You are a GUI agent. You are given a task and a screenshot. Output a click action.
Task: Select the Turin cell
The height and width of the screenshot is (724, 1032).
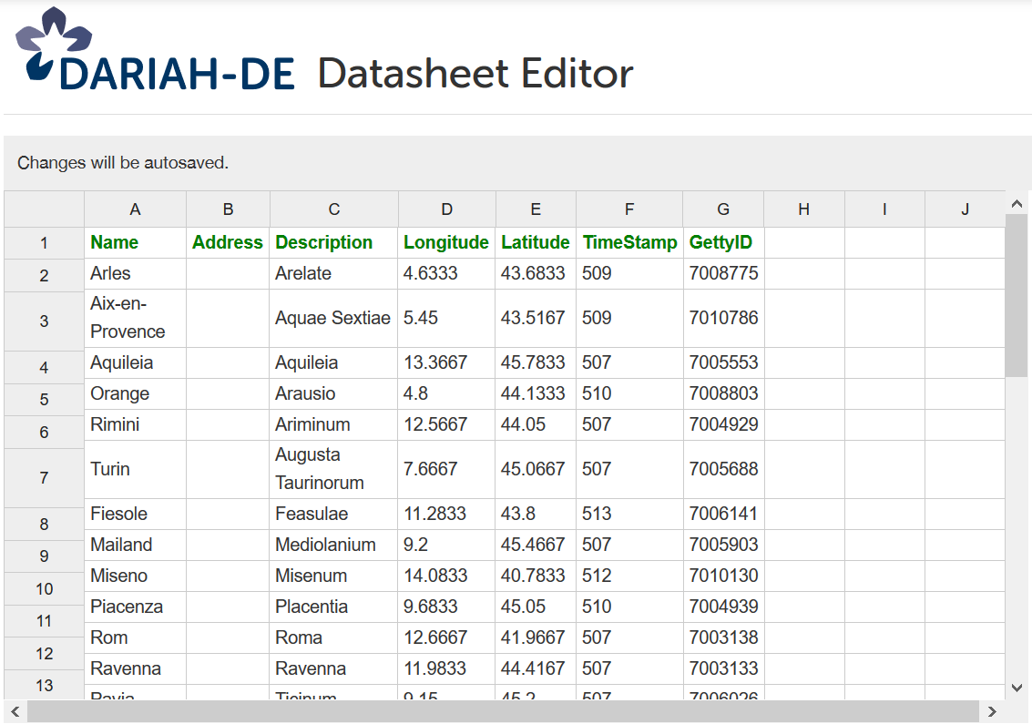click(135, 469)
